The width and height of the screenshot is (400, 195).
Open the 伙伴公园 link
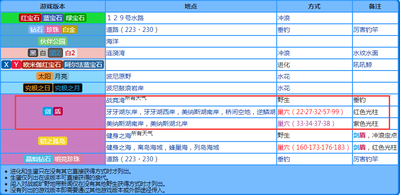click(x=52, y=42)
